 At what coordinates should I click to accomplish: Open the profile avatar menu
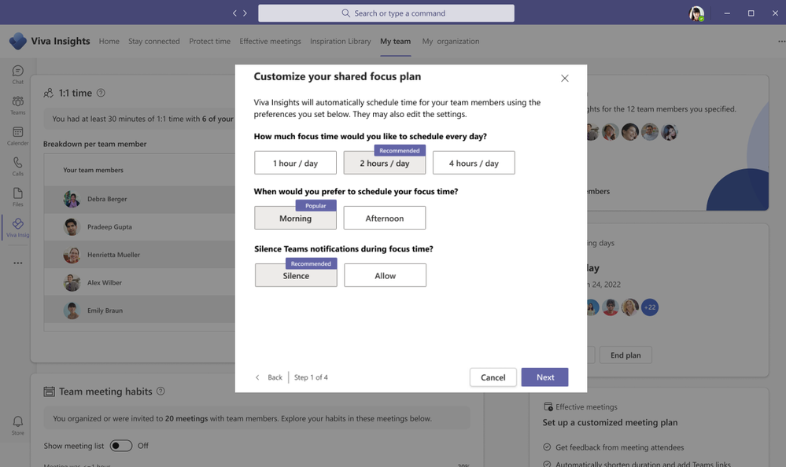(x=696, y=13)
